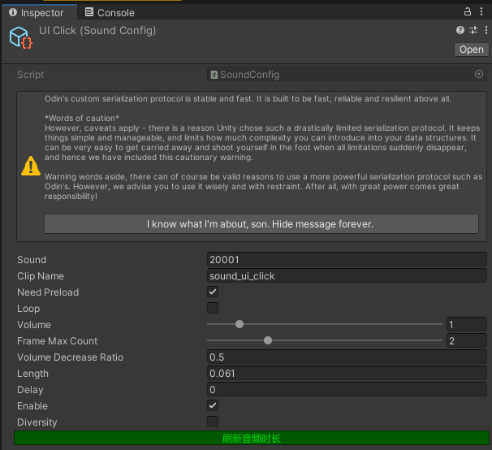Click the Frame Max Count slider handle
This screenshot has height=450, width=492.
tap(268, 340)
